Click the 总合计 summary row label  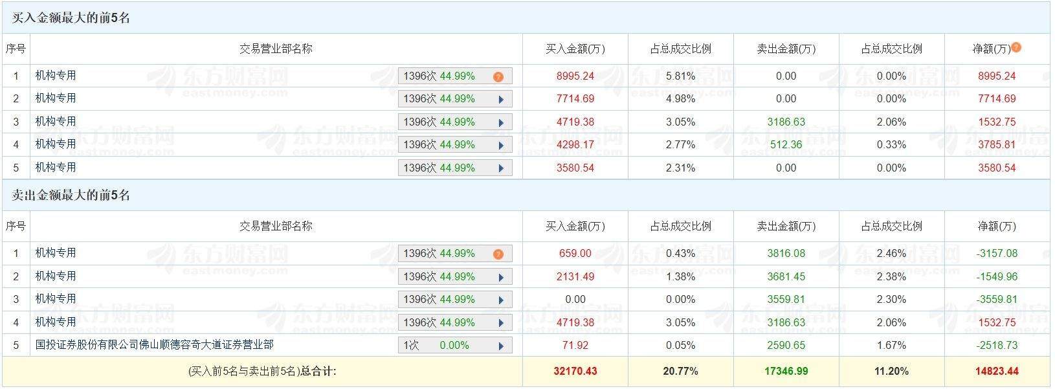262,372
